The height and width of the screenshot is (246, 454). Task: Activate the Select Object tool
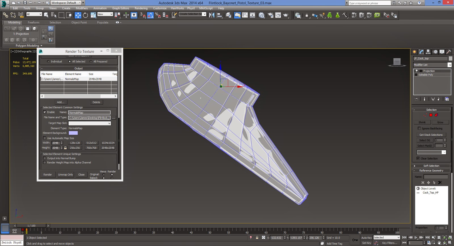tap(46, 15)
